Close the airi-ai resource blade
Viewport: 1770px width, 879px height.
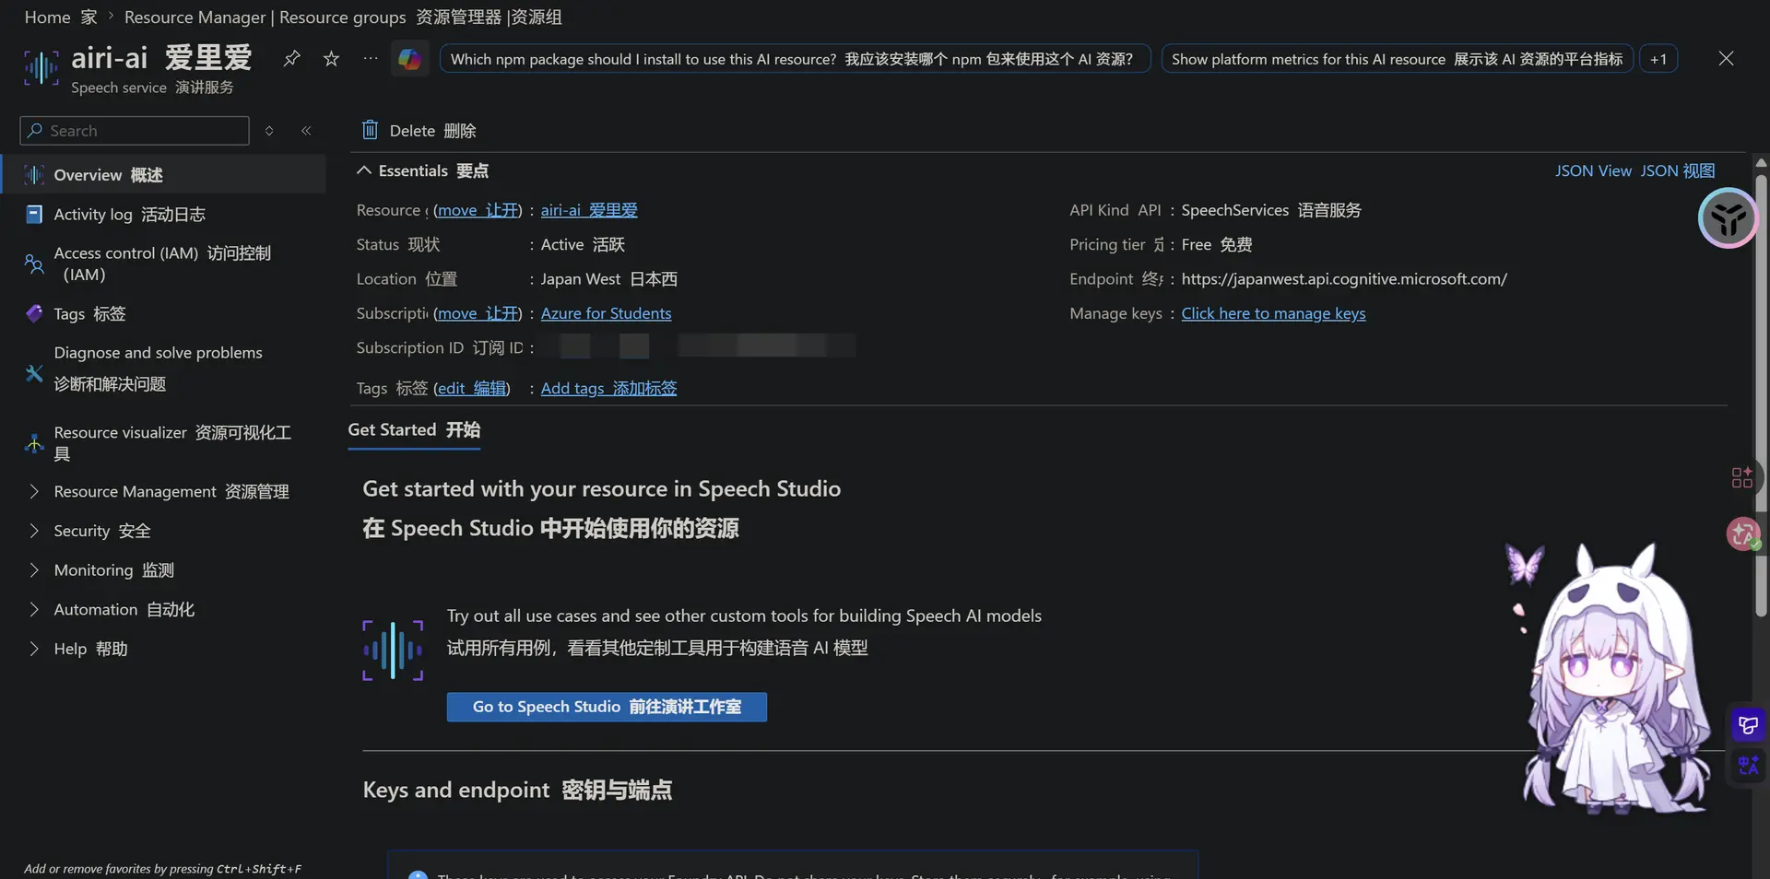[1726, 59]
